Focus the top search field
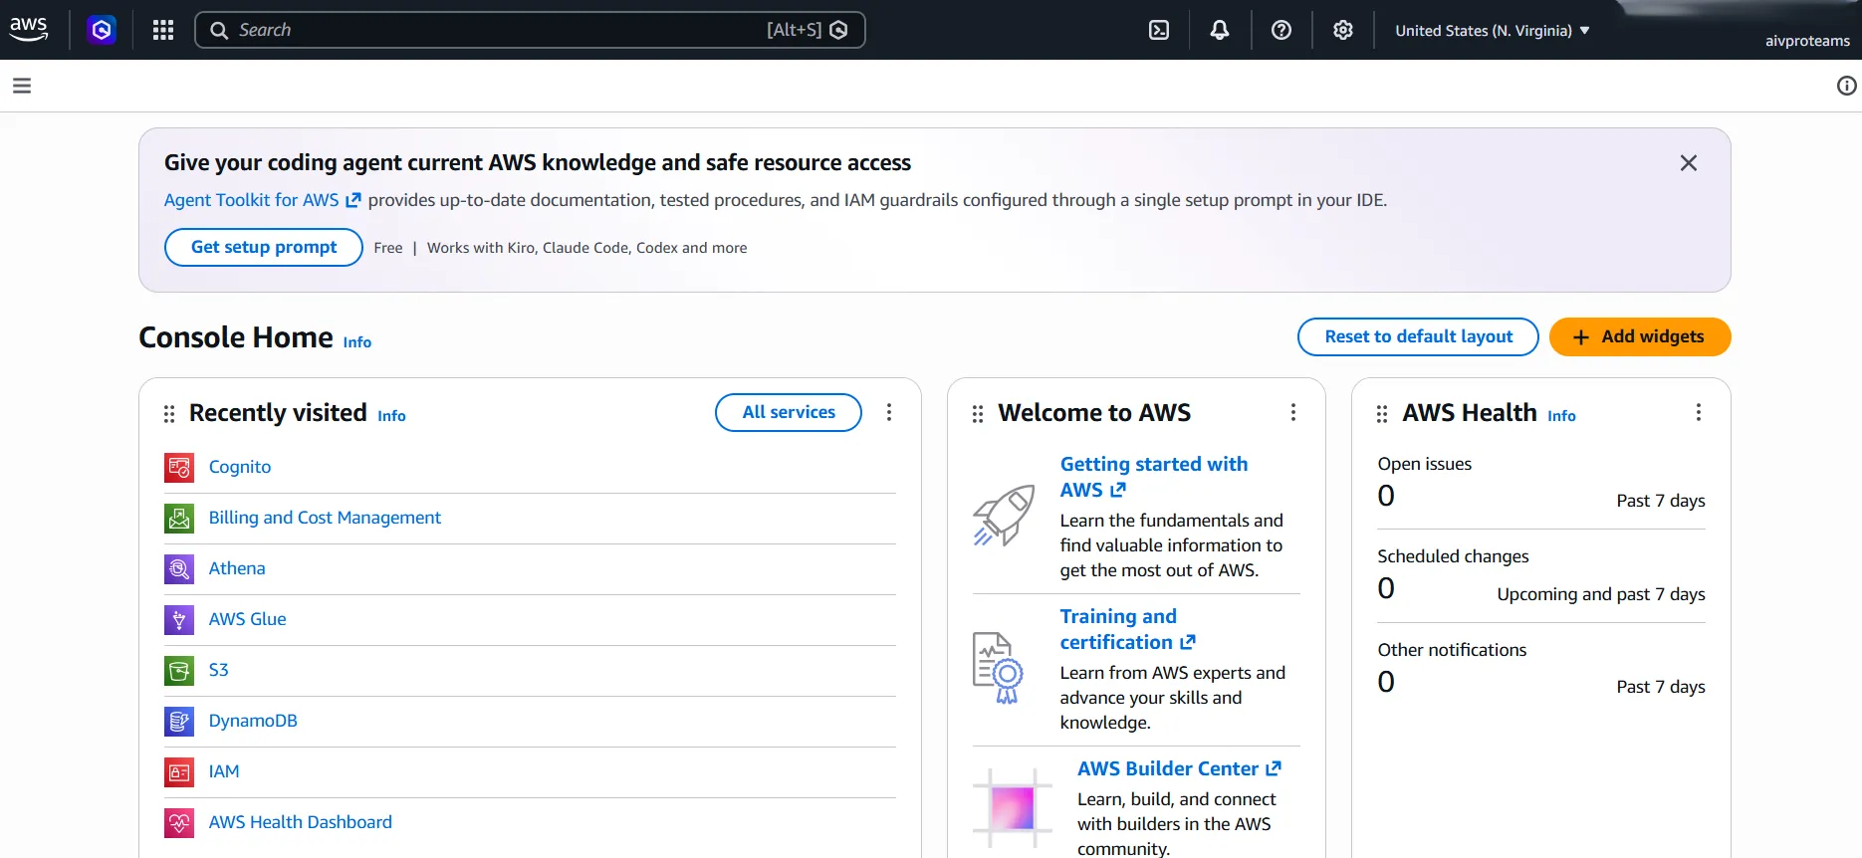This screenshot has height=858, width=1862. [530, 30]
